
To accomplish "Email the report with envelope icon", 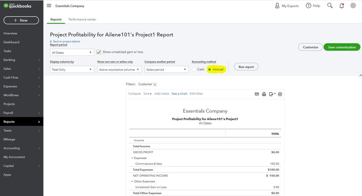I will [x=257, y=94].
